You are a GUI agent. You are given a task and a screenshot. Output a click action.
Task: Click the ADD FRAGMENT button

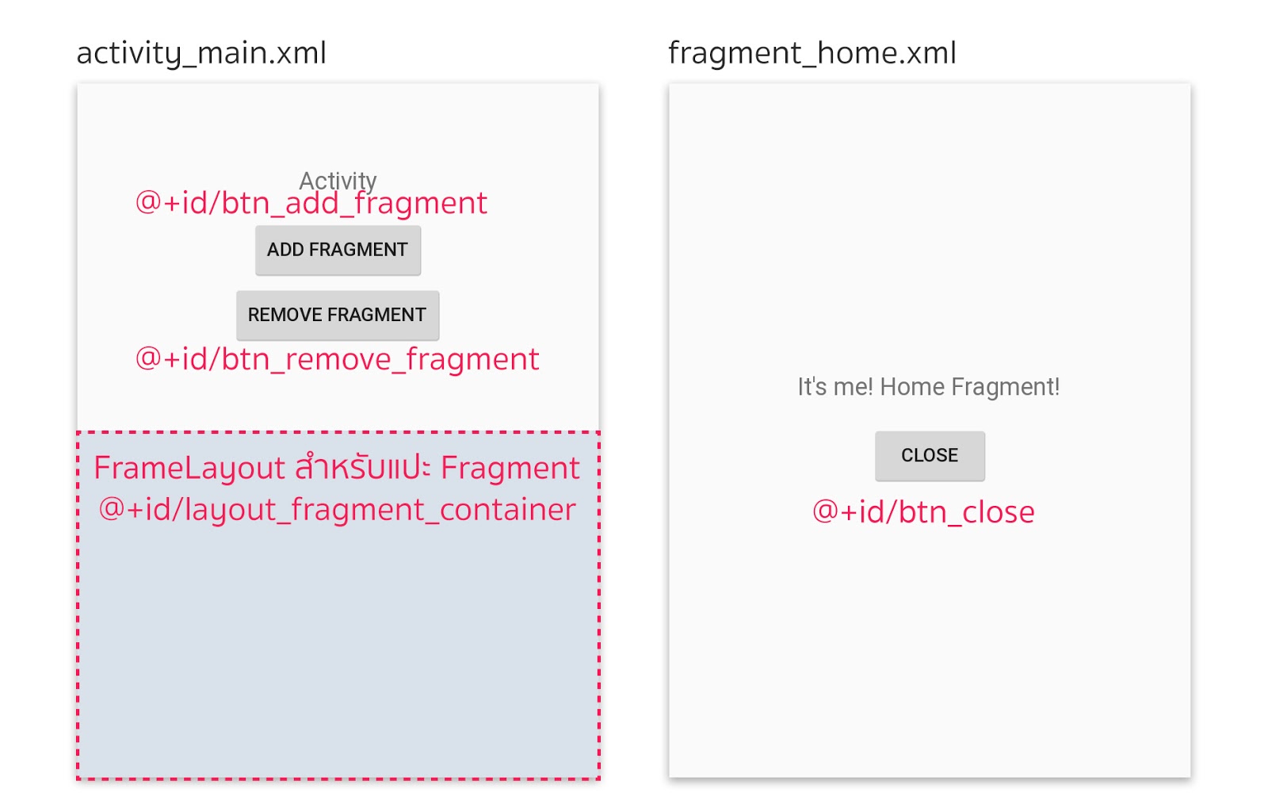point(338,250)
